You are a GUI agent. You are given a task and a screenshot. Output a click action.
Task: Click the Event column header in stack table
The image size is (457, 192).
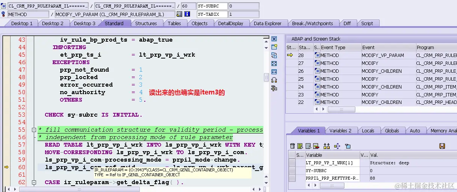tap(388, 48)
